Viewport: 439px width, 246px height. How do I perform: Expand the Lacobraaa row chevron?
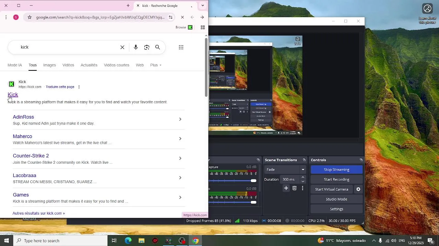click(180, 178)
